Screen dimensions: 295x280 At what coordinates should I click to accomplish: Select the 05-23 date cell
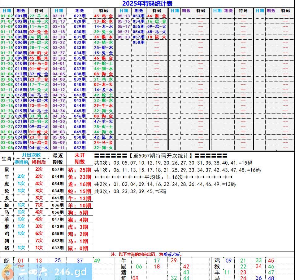point(124,37)
